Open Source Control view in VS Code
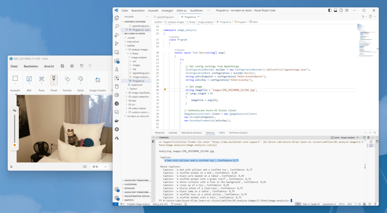The height and width of the screenshot is (213, 387). click(x=117, y=44)
